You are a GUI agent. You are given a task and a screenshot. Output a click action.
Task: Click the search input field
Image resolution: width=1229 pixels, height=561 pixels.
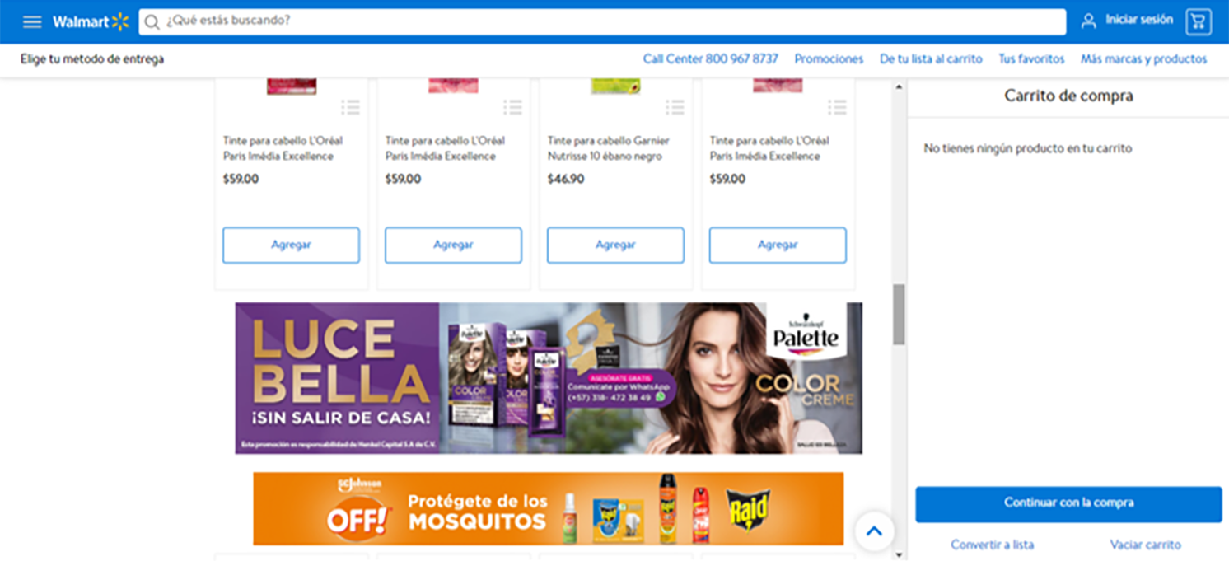click(x=602, y=21)
